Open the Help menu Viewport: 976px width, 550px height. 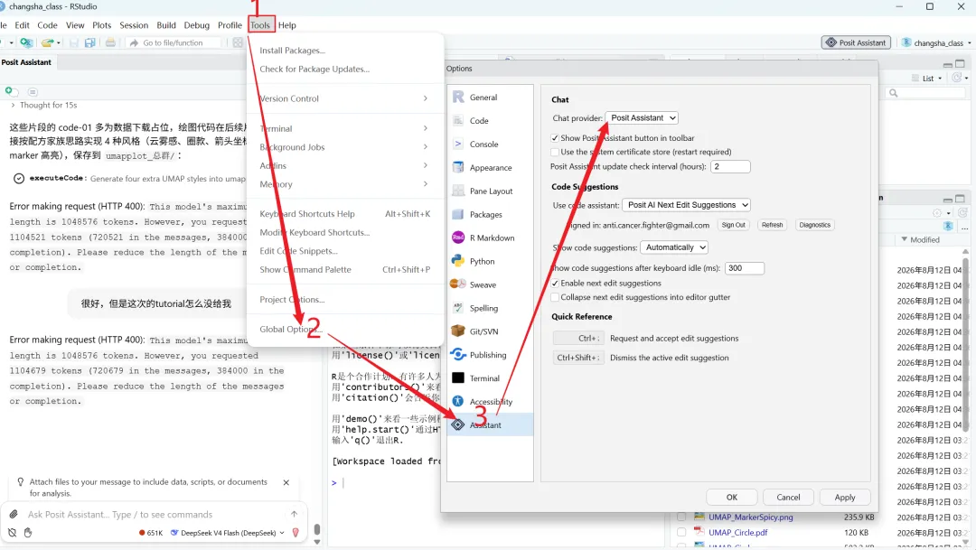pos(287,25)
